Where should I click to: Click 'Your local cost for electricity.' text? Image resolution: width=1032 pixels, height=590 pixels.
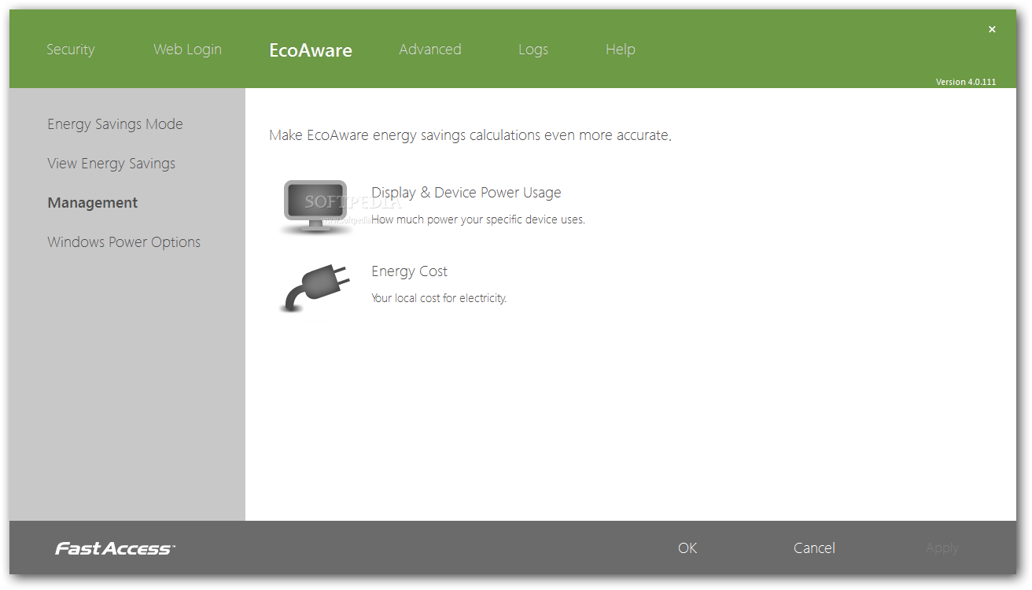click(x=439, y=299)
